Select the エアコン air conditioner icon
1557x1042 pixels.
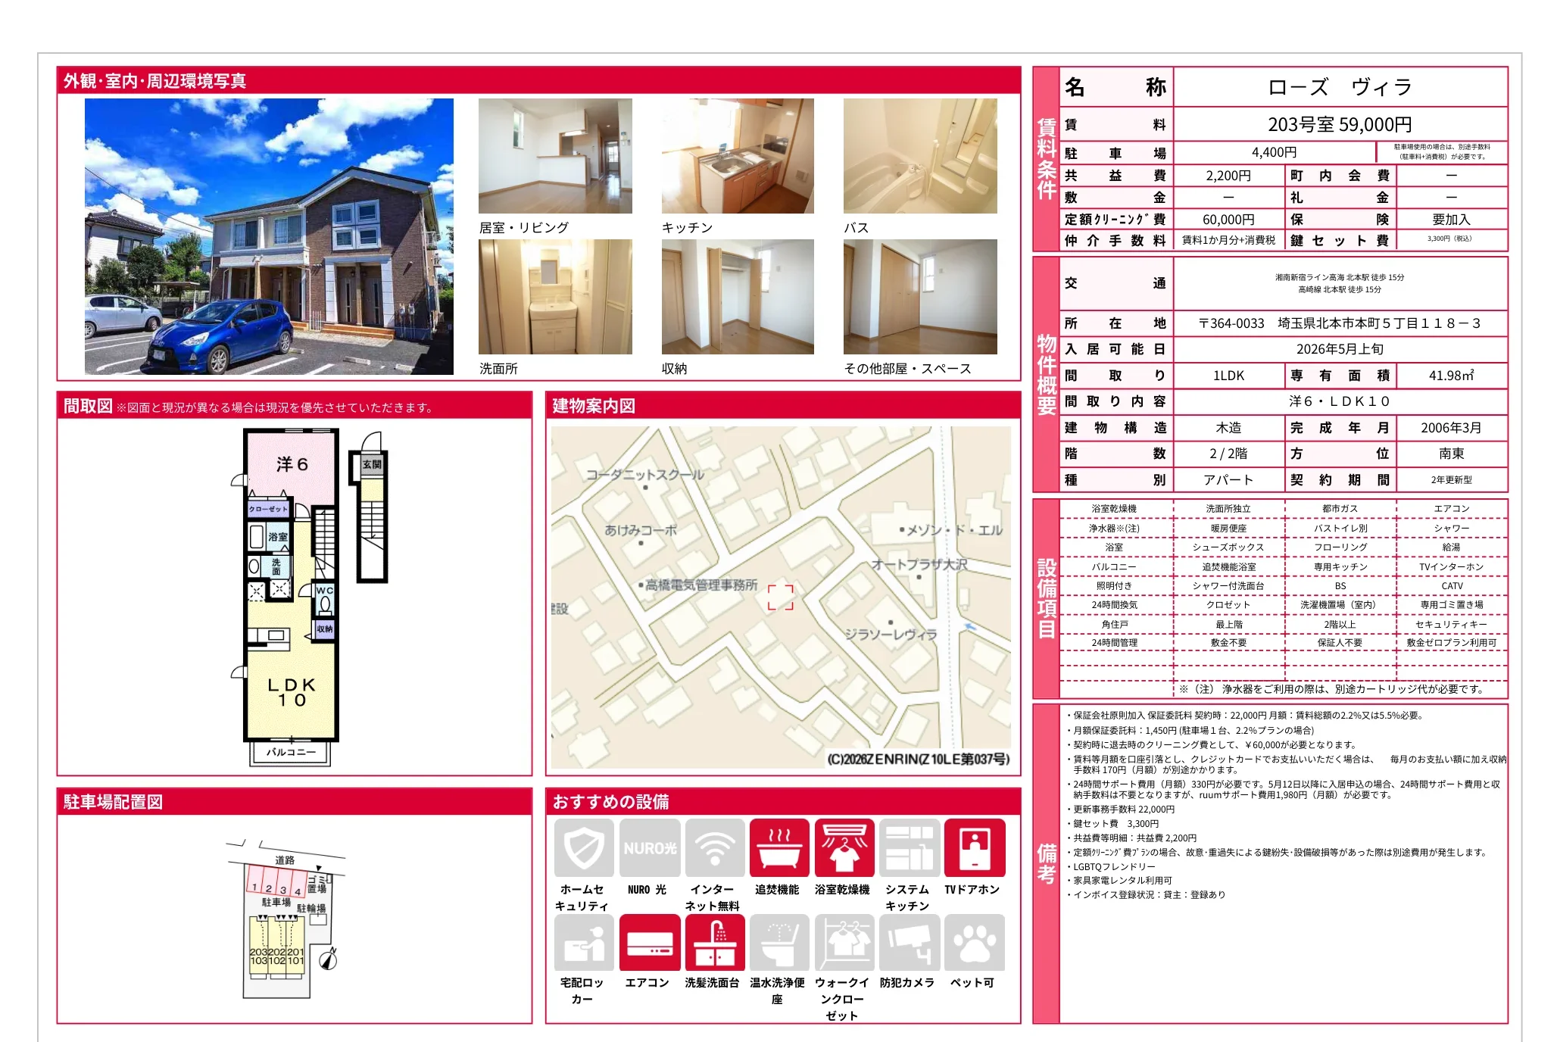650,943
